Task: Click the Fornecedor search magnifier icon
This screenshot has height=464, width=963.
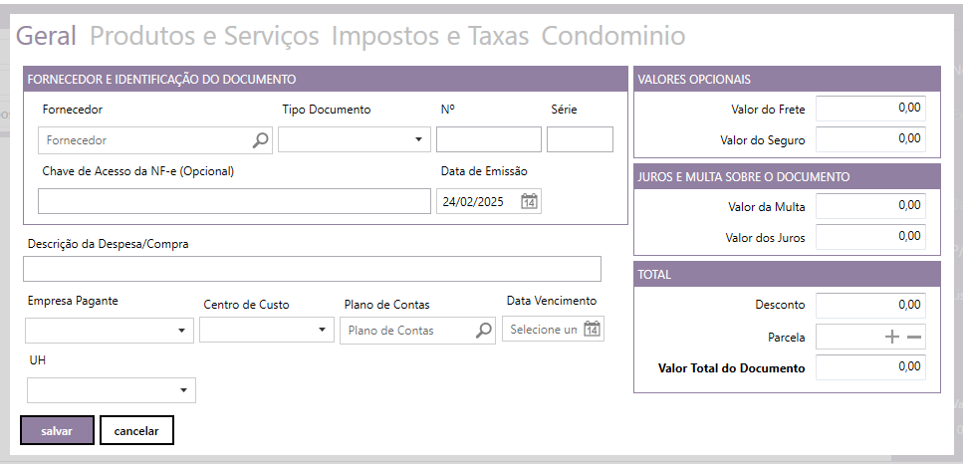Action: click(x=260, y=140)
